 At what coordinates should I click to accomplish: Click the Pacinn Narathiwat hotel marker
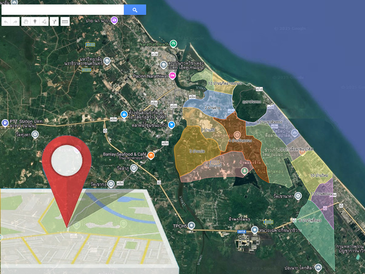pos(172,76)
